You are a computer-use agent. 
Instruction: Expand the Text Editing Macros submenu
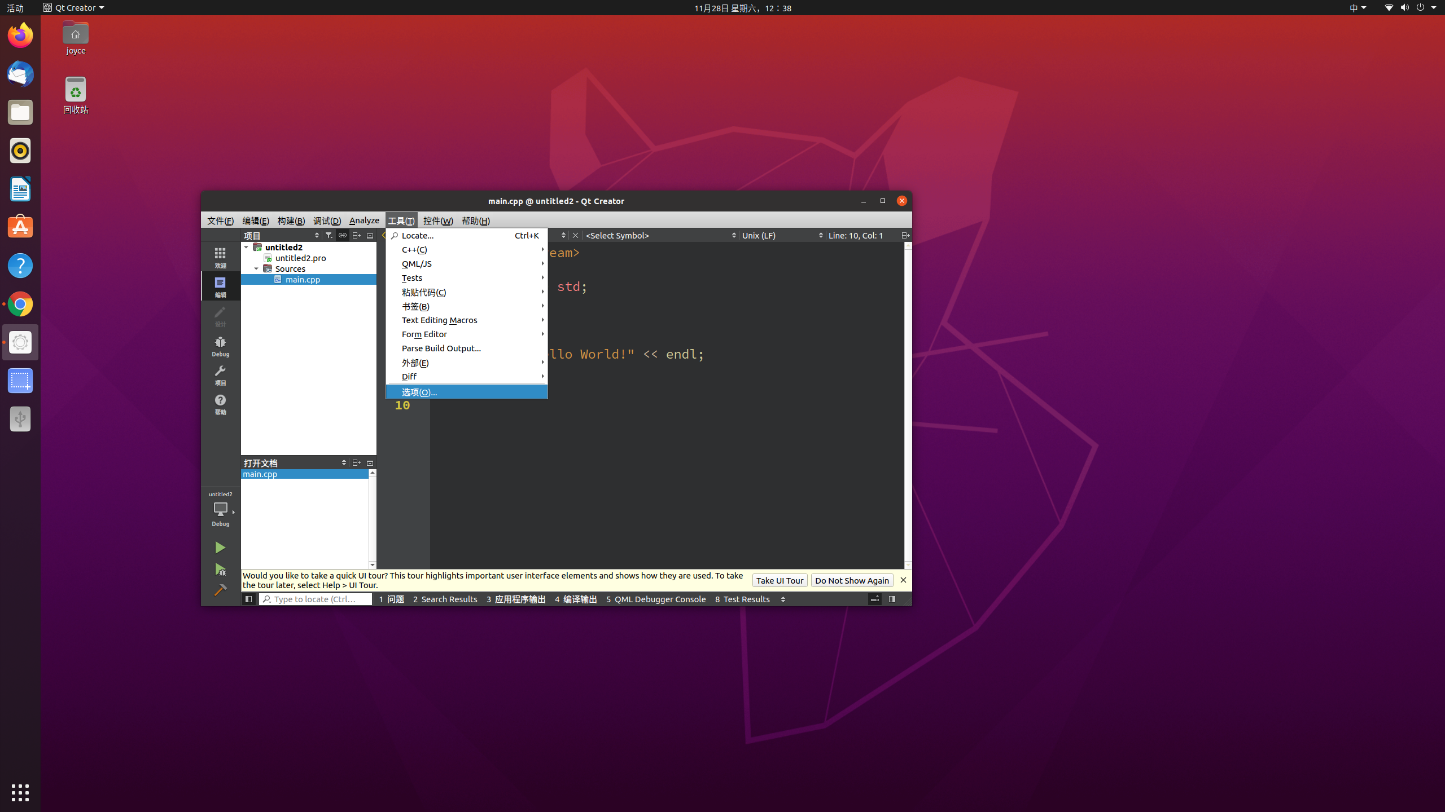(467, 320)
